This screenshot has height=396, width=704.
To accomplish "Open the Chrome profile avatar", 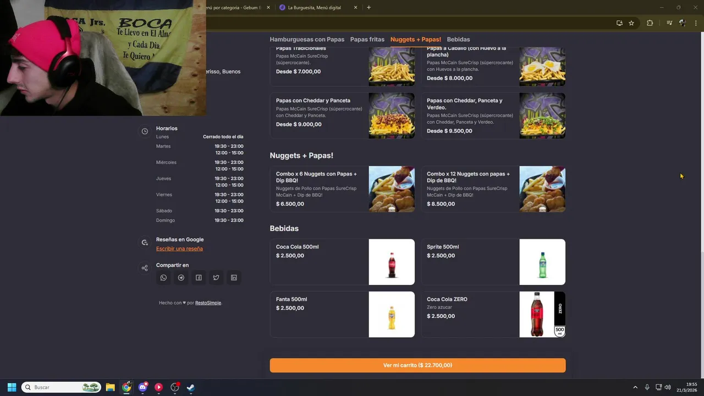I will (683, 23).
